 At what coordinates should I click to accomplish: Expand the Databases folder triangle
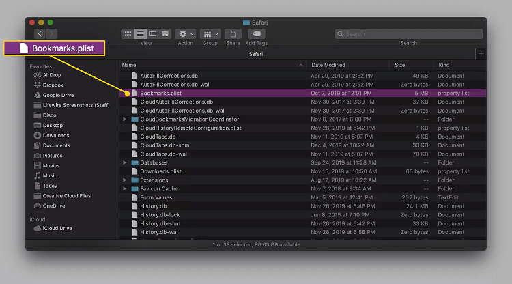pos(125,163)
